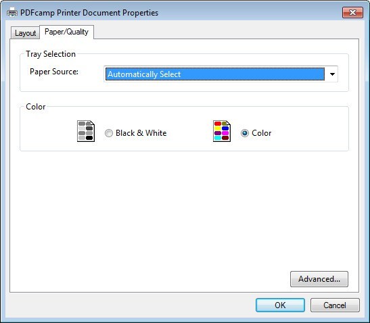
Task: Dismiss dialog with Cancel button
Action: tap(335, 305)
